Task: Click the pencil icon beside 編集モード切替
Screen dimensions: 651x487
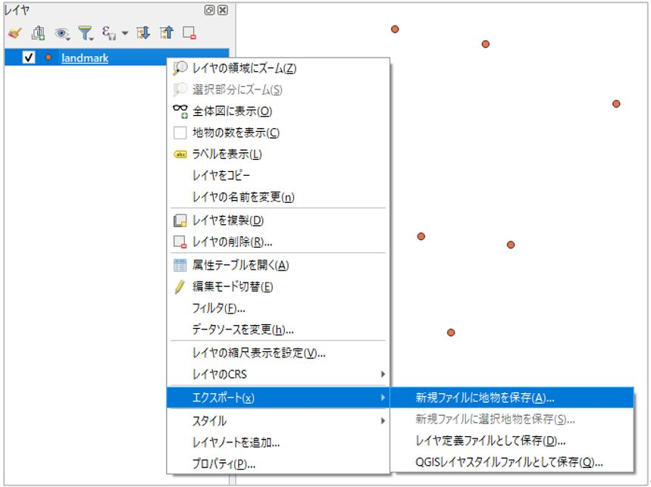Action: pyautogui.click(x=180, y=286)
